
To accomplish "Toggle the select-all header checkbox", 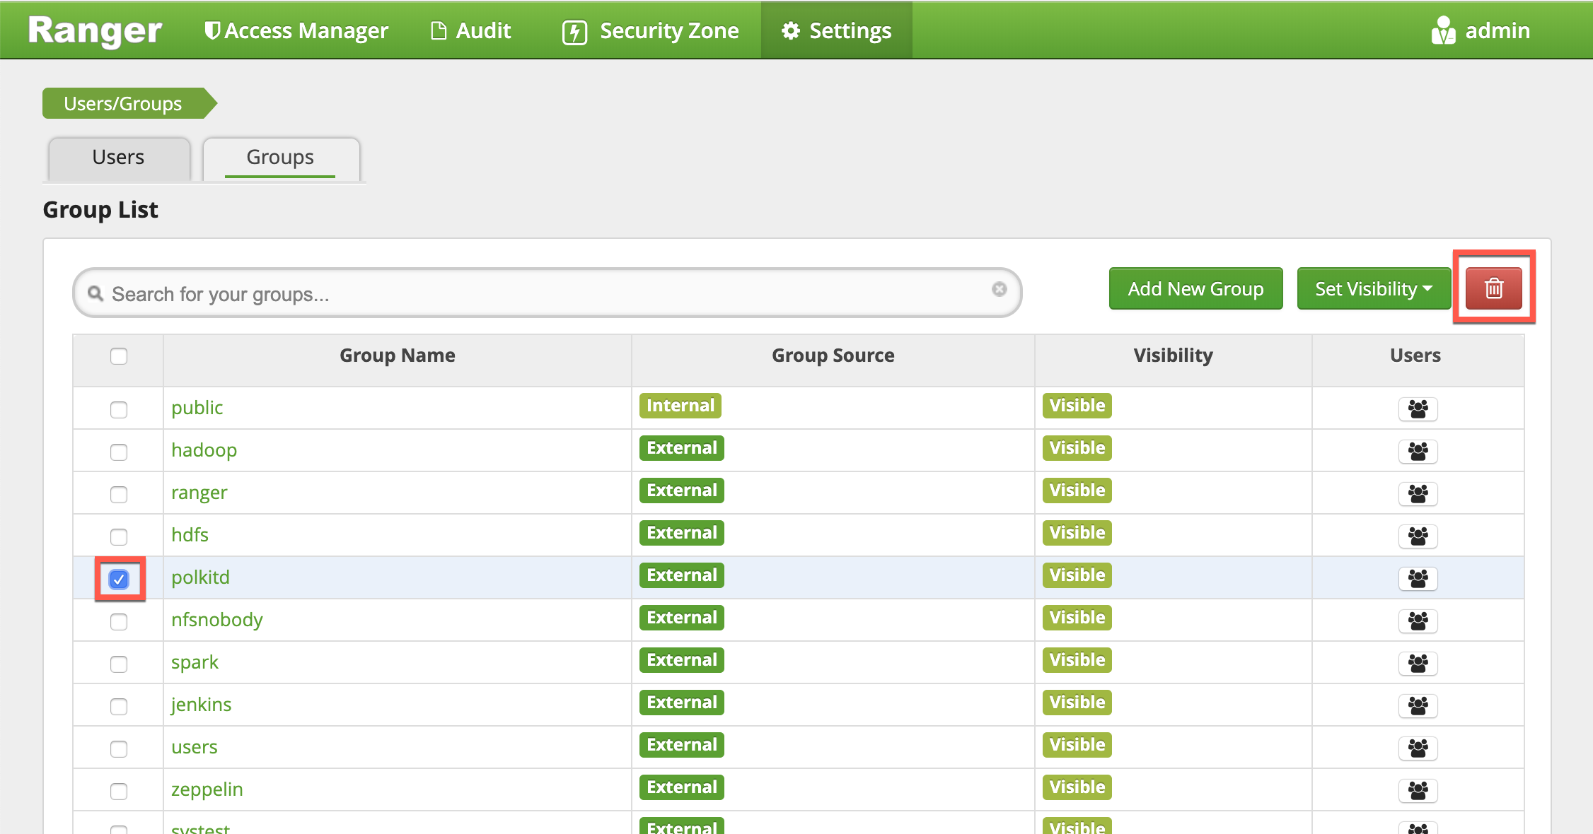I will (119, 356).
